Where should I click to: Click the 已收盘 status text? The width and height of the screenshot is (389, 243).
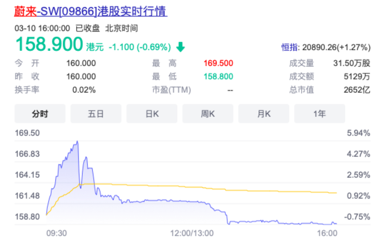(x=88, y=28)
